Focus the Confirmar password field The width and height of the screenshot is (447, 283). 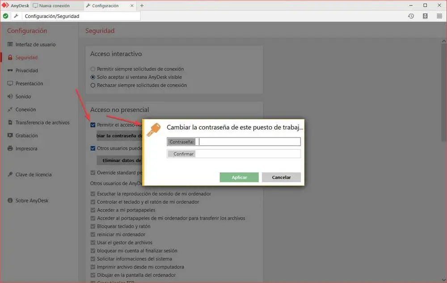click(233, 154)
